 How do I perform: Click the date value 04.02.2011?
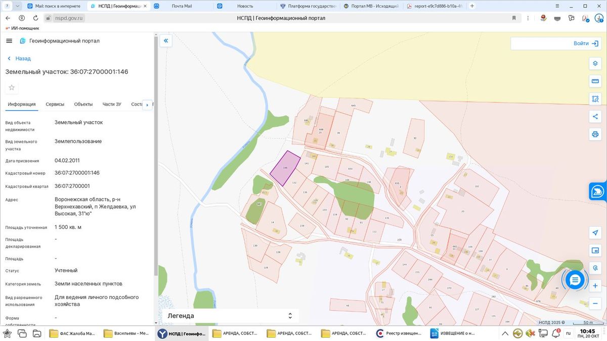point(67,161)
